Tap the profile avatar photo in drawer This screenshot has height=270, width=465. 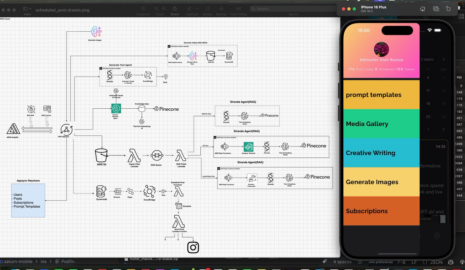tap(381, 49)
